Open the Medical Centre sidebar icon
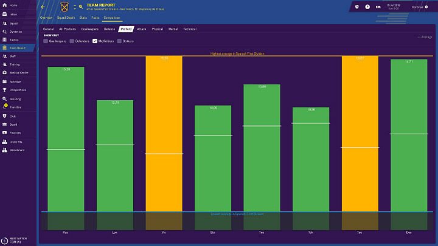The width and height of the screenshot is (438, 246). tap(5, 72)
